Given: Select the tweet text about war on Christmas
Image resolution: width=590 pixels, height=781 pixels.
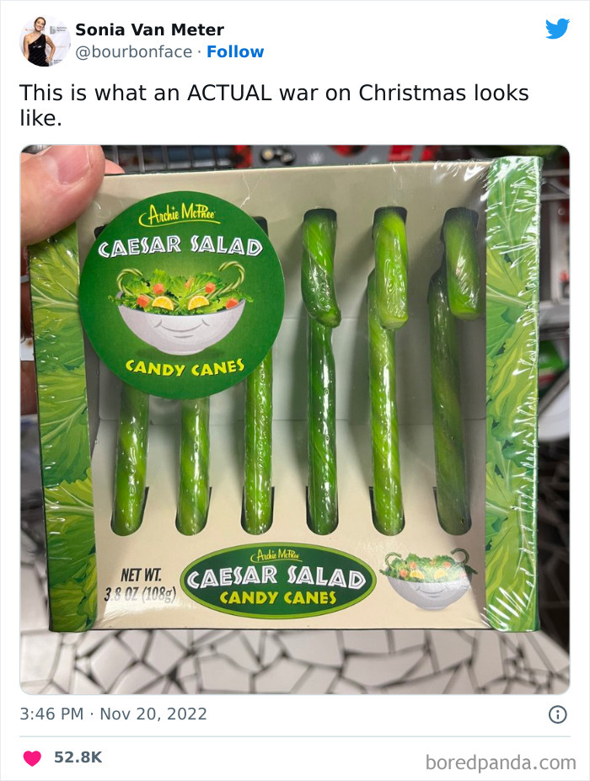Looking at the screenshot, I should point(278,99).
